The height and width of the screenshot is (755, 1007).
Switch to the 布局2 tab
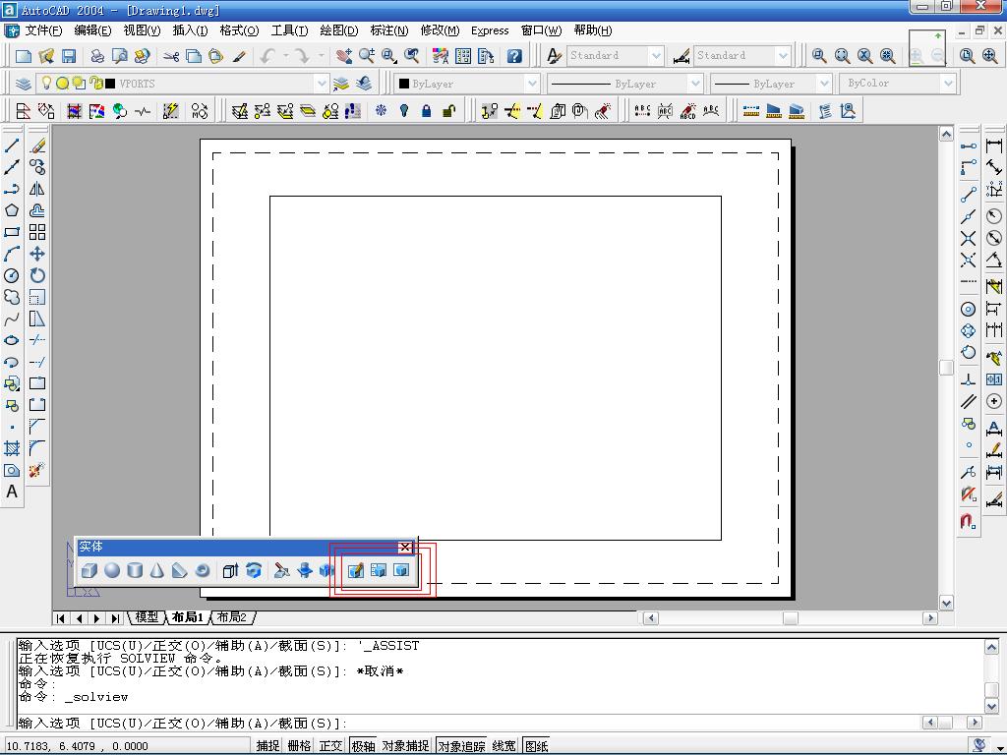tap(232, 617)
